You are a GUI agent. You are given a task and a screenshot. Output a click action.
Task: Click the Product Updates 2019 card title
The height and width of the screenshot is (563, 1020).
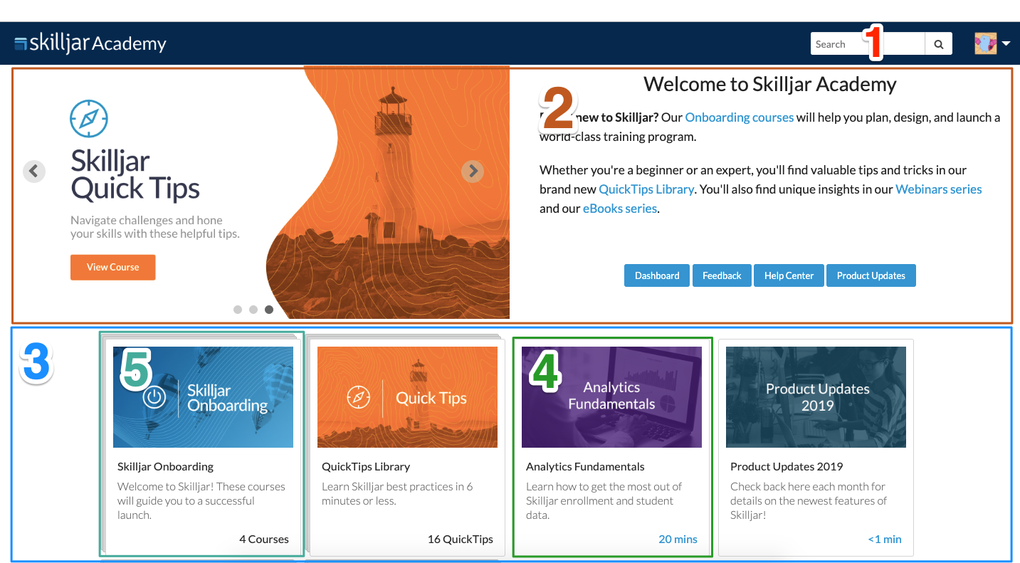787,467
